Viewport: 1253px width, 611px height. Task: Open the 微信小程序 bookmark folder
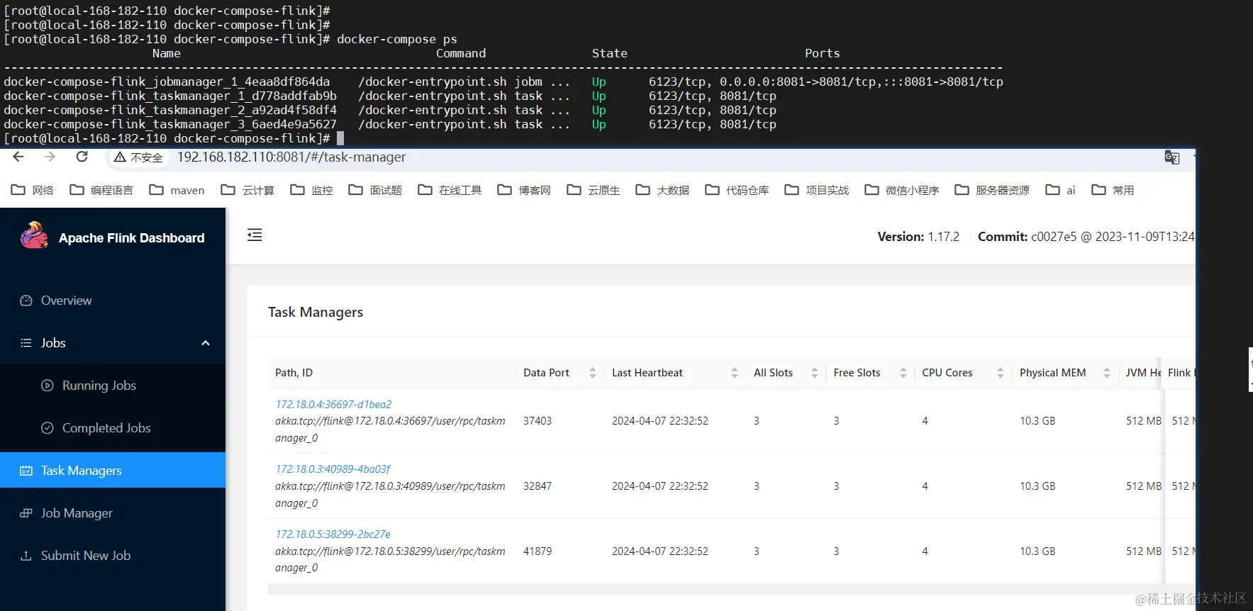click(x=902, y=190)
